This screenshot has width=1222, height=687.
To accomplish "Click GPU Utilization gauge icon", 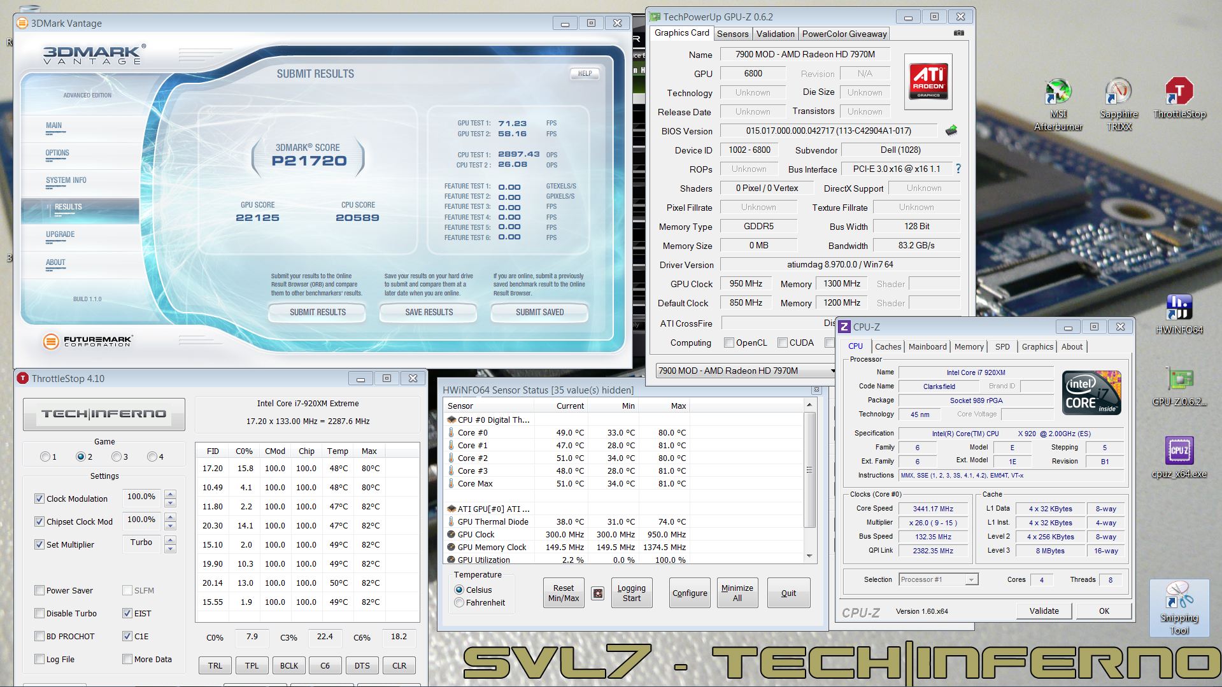I will 451,560.
